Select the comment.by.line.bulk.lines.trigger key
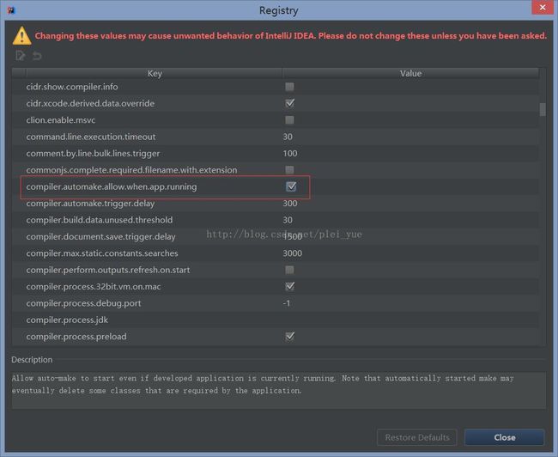Image resolution: width=558 pixels, height=457 pixels. point(93,154)
